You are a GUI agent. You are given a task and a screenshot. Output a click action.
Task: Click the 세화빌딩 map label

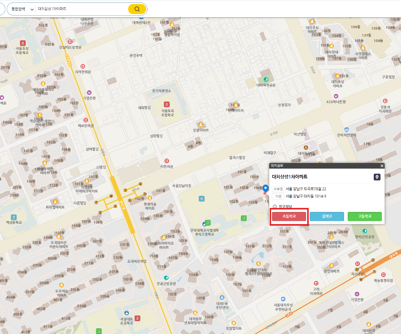[x=144, y=108]
